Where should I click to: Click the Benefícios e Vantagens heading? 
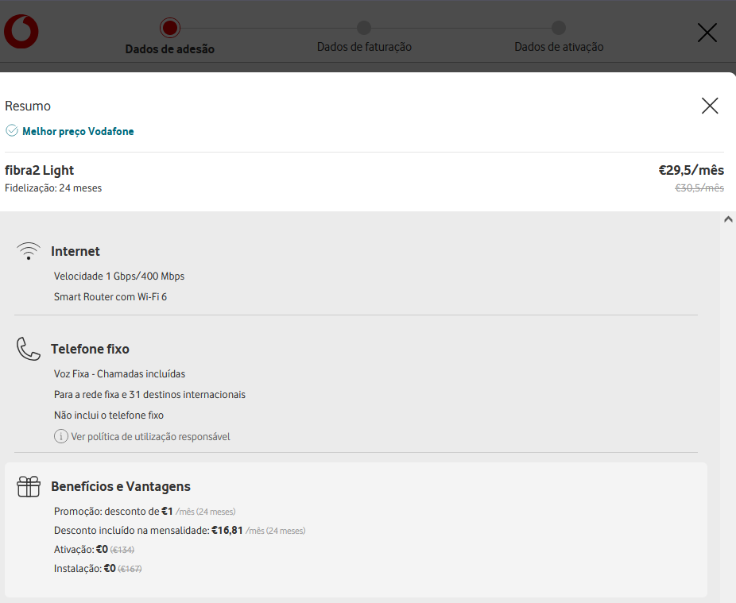pyautogui.click(x=121, y=487)
